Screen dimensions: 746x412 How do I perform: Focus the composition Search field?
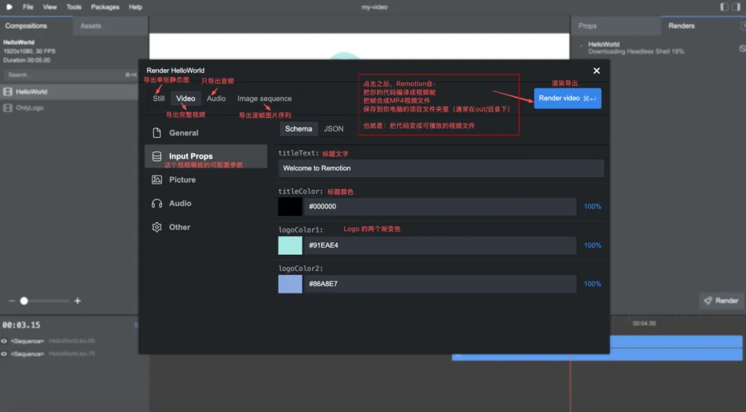point(70,75)
